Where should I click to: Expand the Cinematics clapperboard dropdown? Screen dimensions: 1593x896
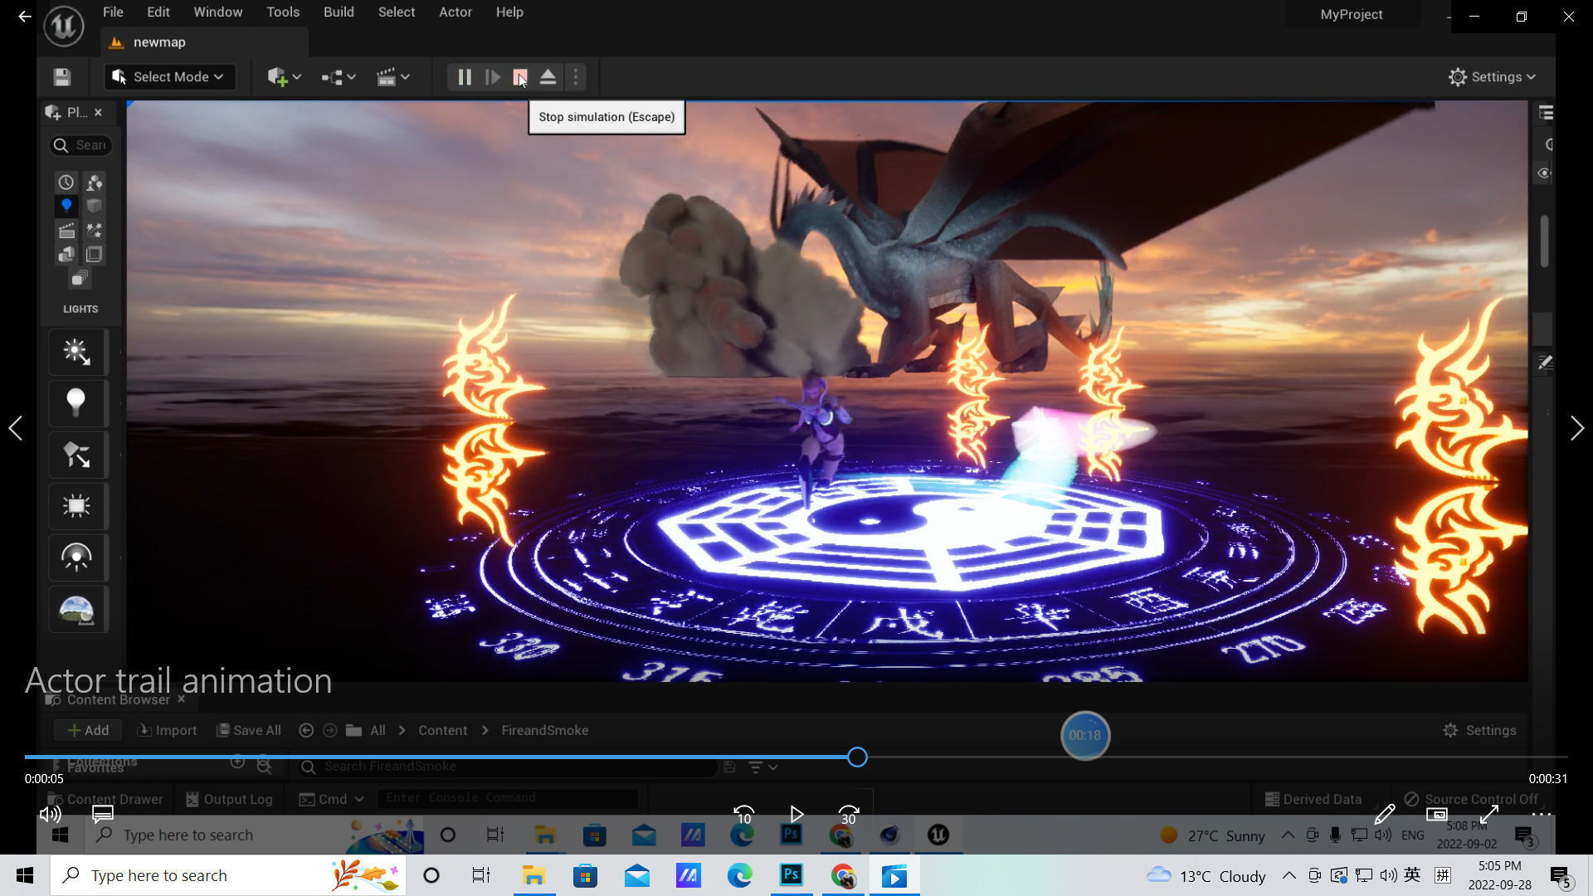[x=393, y=77]
